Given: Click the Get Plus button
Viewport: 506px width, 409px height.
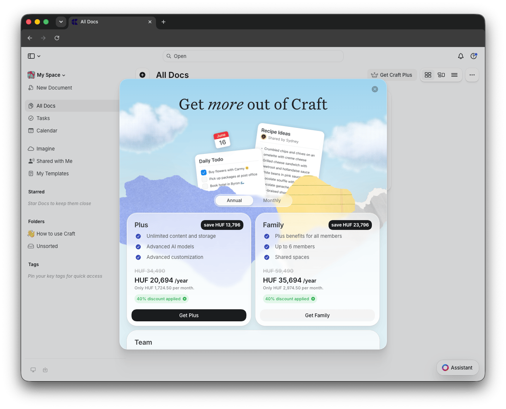Looking at the screenshot, I should [189, 315].
